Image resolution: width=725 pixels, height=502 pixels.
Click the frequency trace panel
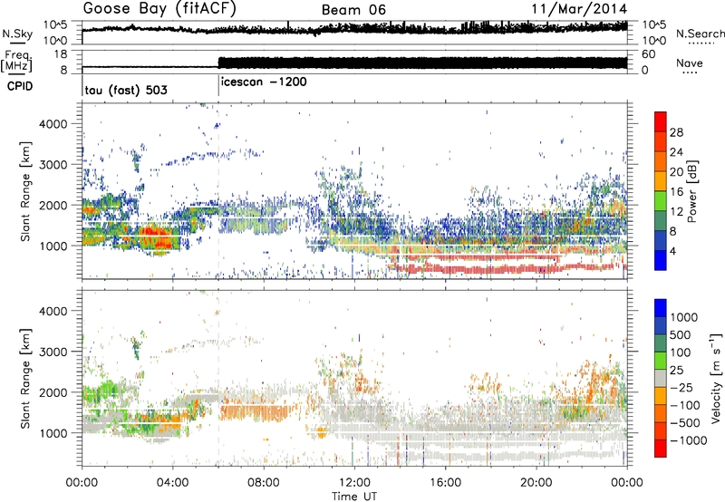coord(354,62)
